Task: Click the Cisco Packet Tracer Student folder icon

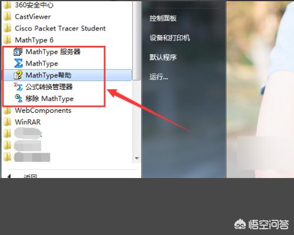Action: 8,28
